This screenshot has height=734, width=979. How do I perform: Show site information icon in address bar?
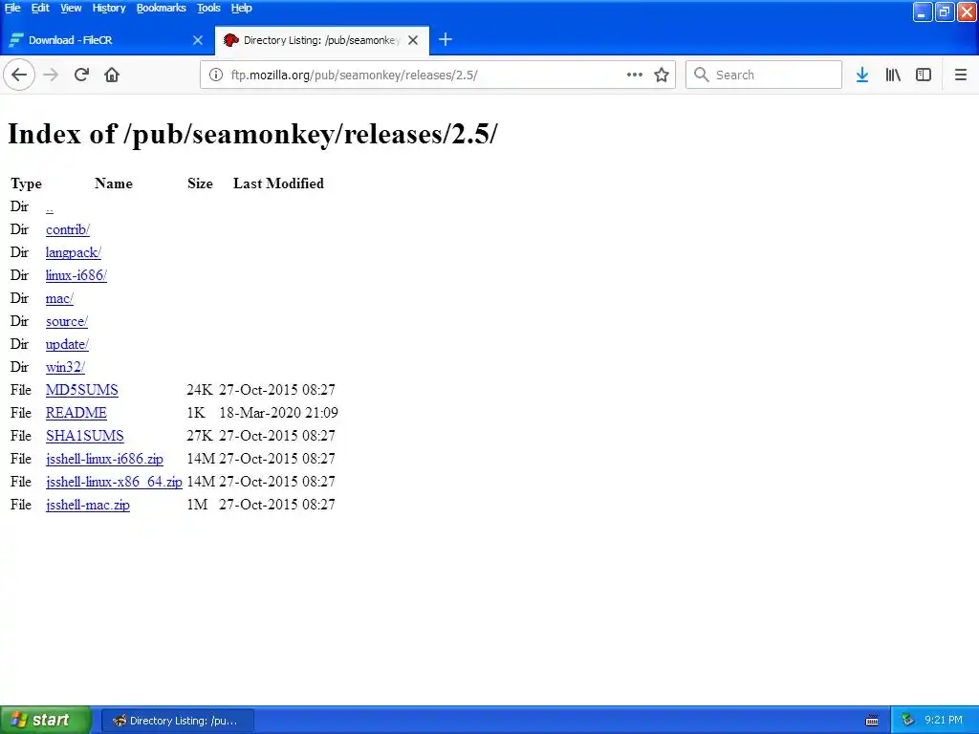click(215, 75)
